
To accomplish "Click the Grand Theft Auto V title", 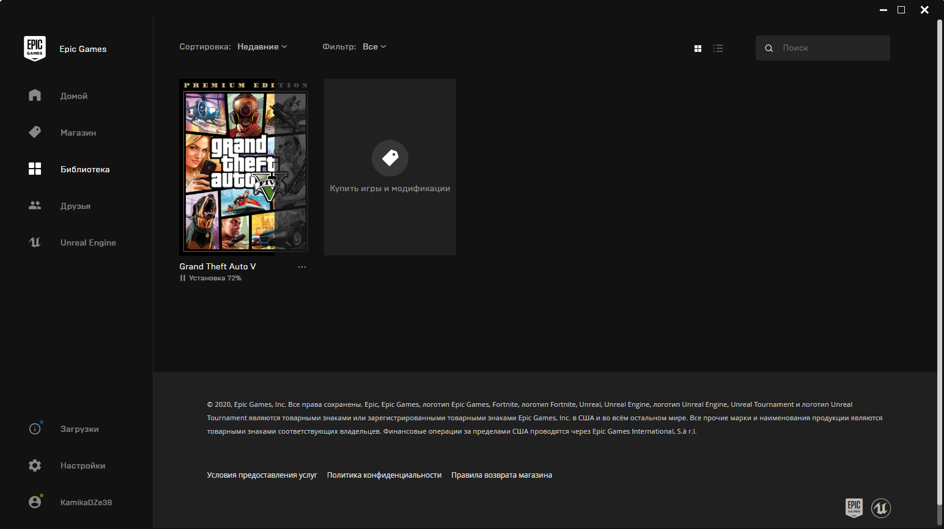I will [x=218, y=266].
